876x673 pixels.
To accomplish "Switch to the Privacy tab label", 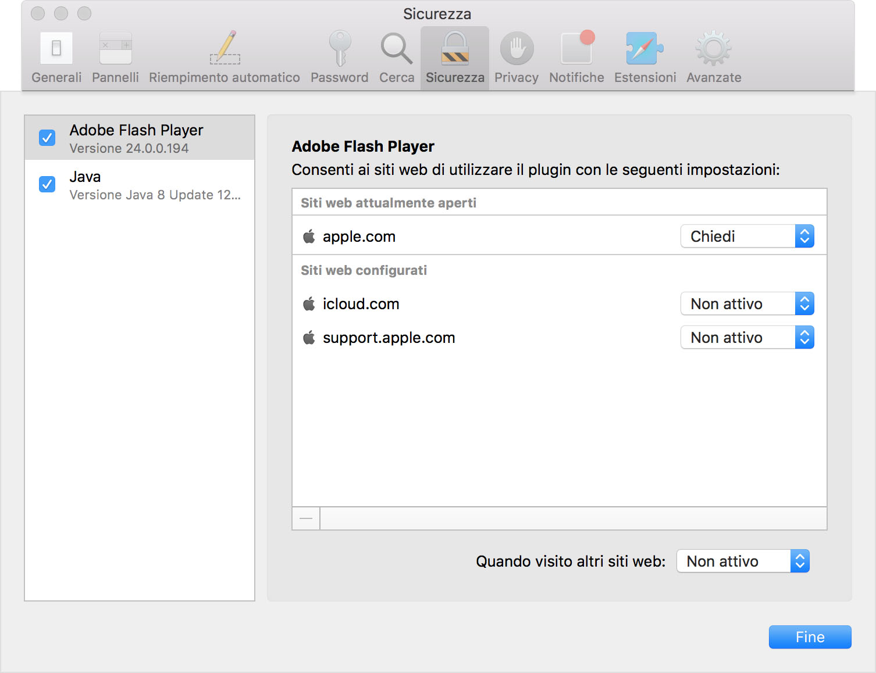I will point(517,77).
